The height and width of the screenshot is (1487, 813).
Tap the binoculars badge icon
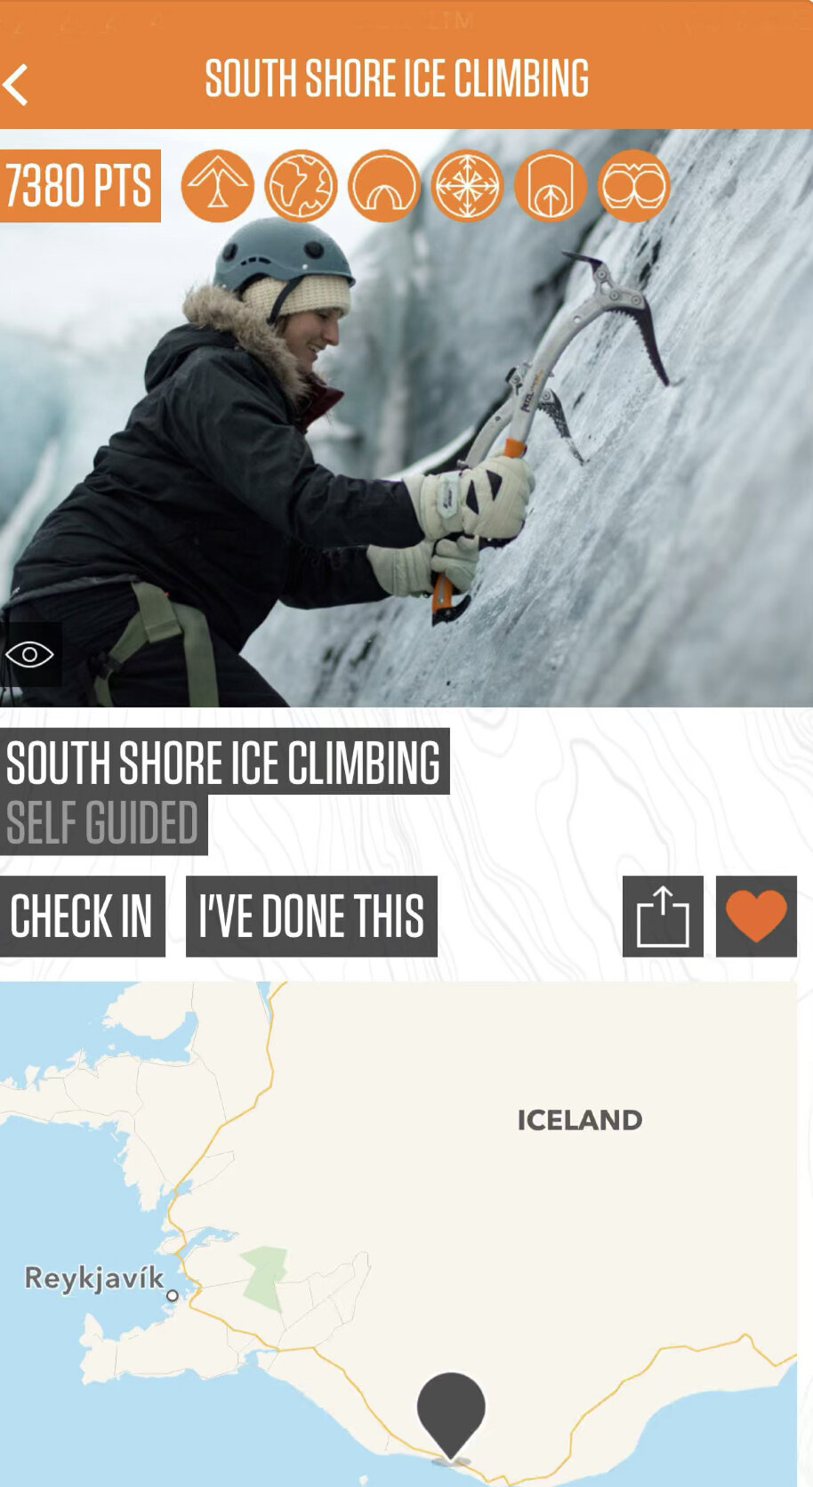tap(633, 186)
